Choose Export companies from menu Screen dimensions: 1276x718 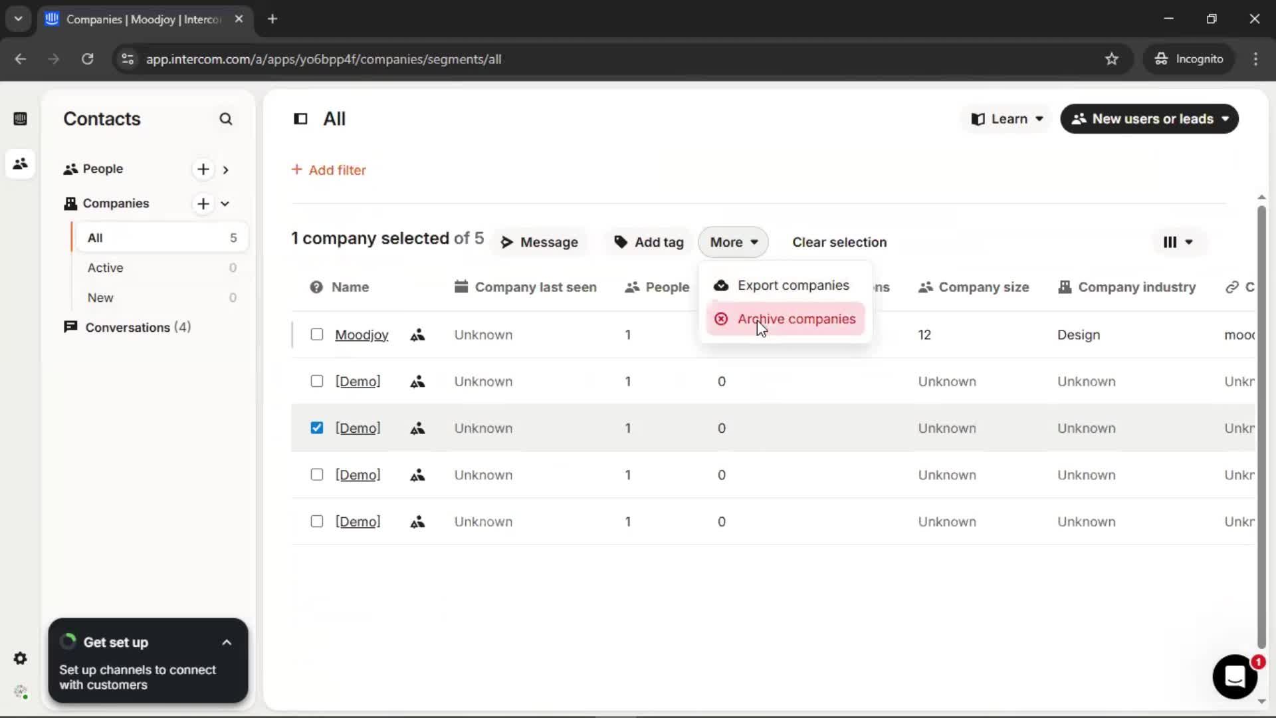pos(785,285)
